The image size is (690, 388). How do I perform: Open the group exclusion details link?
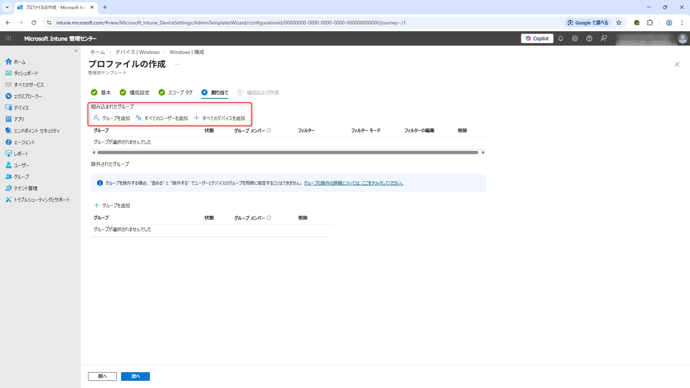pyautogui.click(x=353, y=183)
